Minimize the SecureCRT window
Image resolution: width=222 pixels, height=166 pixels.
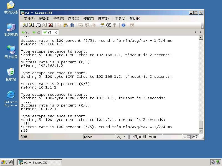pyautogui.click(x=191, y=13)
